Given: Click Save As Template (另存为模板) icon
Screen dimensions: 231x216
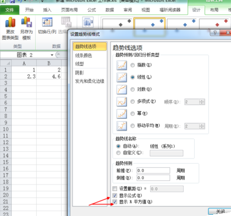Looking at the screenshot, I should coord(27,22).
